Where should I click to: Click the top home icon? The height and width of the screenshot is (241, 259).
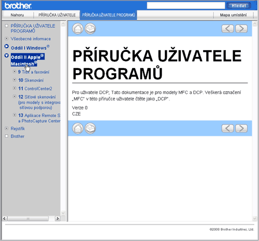78,29
